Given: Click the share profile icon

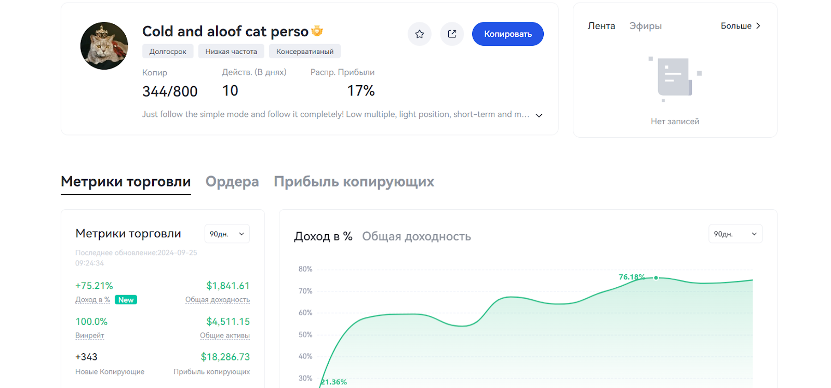Looking at the screenshot, I should [x=452, y=34].
